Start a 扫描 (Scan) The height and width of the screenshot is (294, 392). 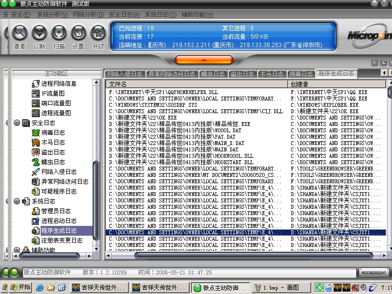(x=59, y=37)
